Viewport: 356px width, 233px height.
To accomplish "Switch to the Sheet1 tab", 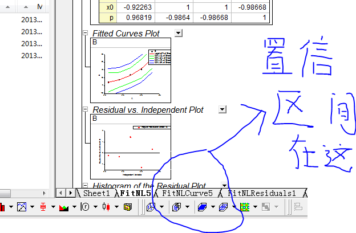I will click(96, 193).
